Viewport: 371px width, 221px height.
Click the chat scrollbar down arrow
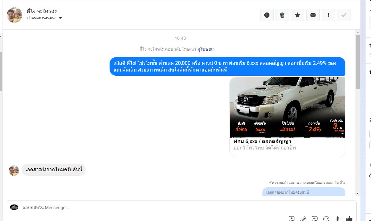coord(358,193)
